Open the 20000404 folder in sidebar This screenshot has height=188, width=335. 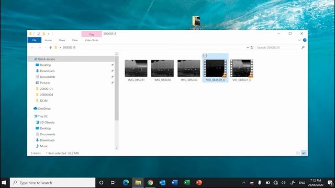tap(46, 95)
